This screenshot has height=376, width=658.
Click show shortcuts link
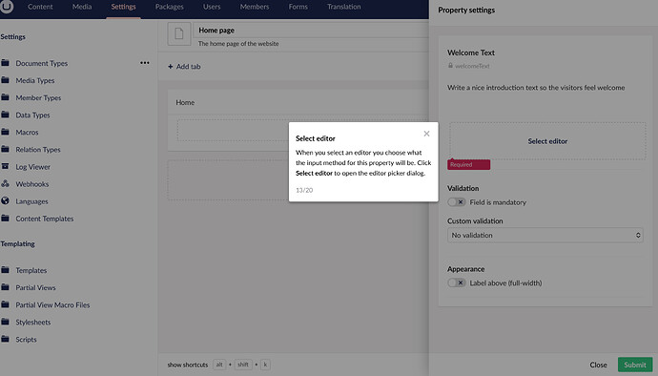[188, 365]
